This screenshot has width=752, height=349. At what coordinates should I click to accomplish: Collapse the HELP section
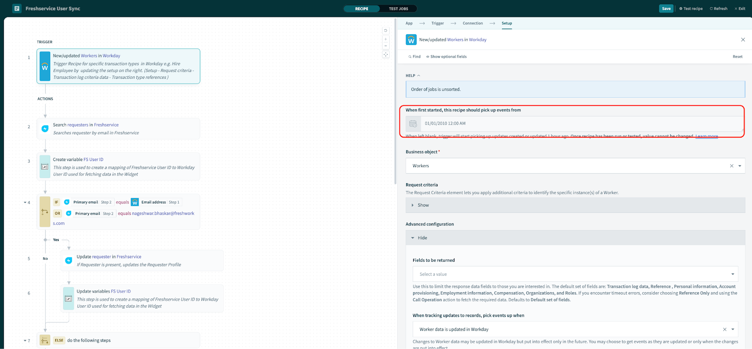413,76
